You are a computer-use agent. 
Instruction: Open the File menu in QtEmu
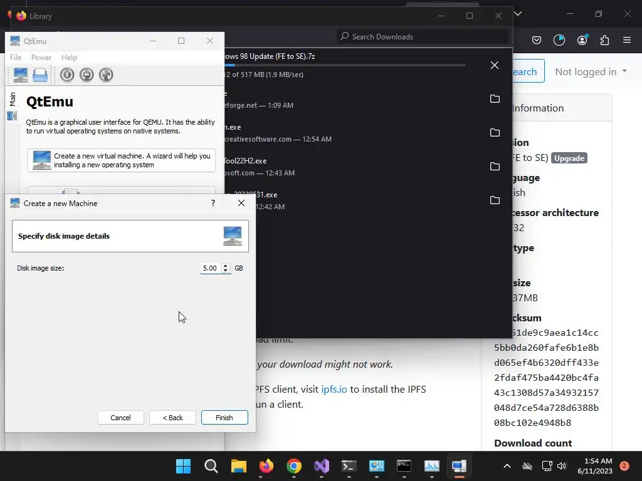(x=16, y=58)
